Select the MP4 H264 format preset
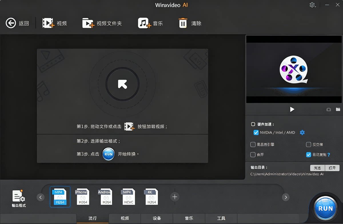This screenshot has width=343, height=224. (60, 197)
